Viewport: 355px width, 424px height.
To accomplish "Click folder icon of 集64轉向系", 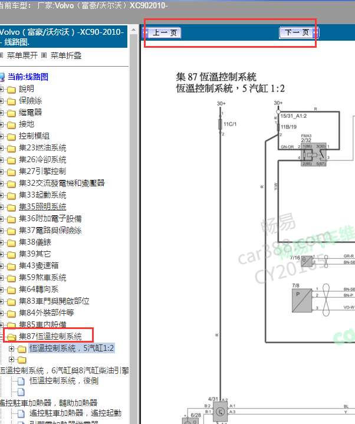I will [x=11, y=290].
